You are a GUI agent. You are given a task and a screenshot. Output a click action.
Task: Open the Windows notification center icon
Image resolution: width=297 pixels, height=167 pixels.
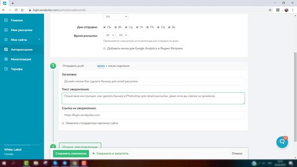pyautogui.click(x=291, y=163)
